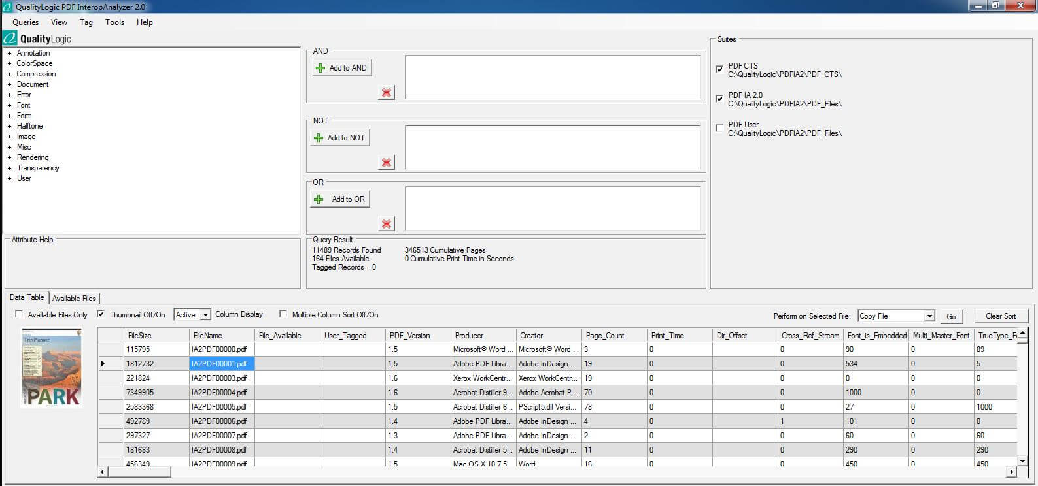The image size is (1038, 486).
Task: Click the red X in the AND group
Action: click(x=387, y=93)
